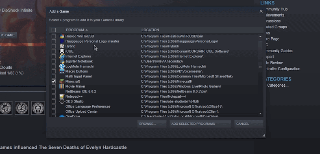Viewport: 320px width, 154px height.
Task: Select the Math Input Panel program name
Action: (78, 76)
